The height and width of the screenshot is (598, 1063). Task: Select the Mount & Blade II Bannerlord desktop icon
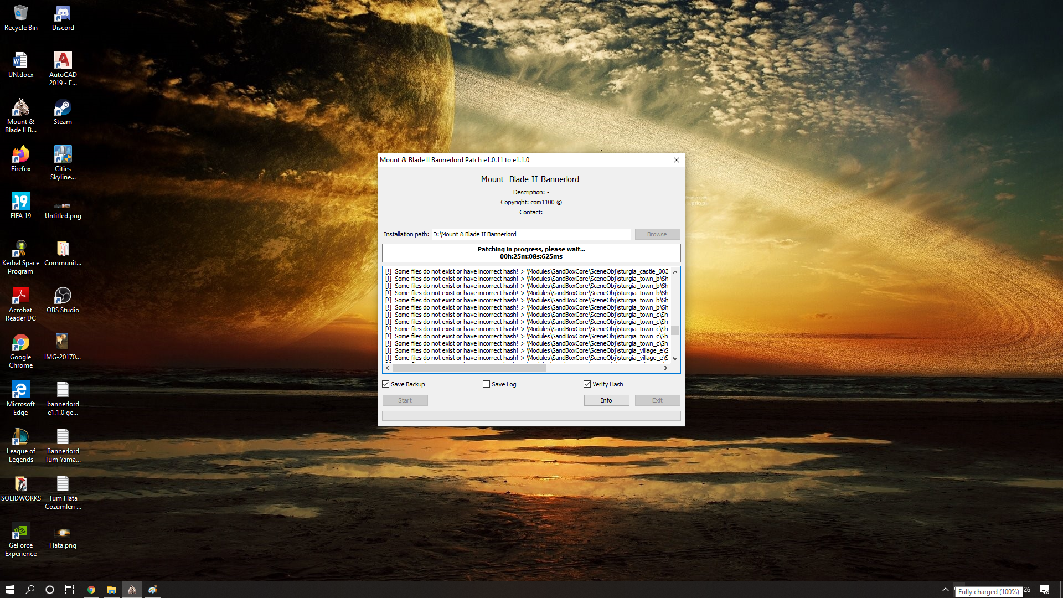tap(20, 116)
